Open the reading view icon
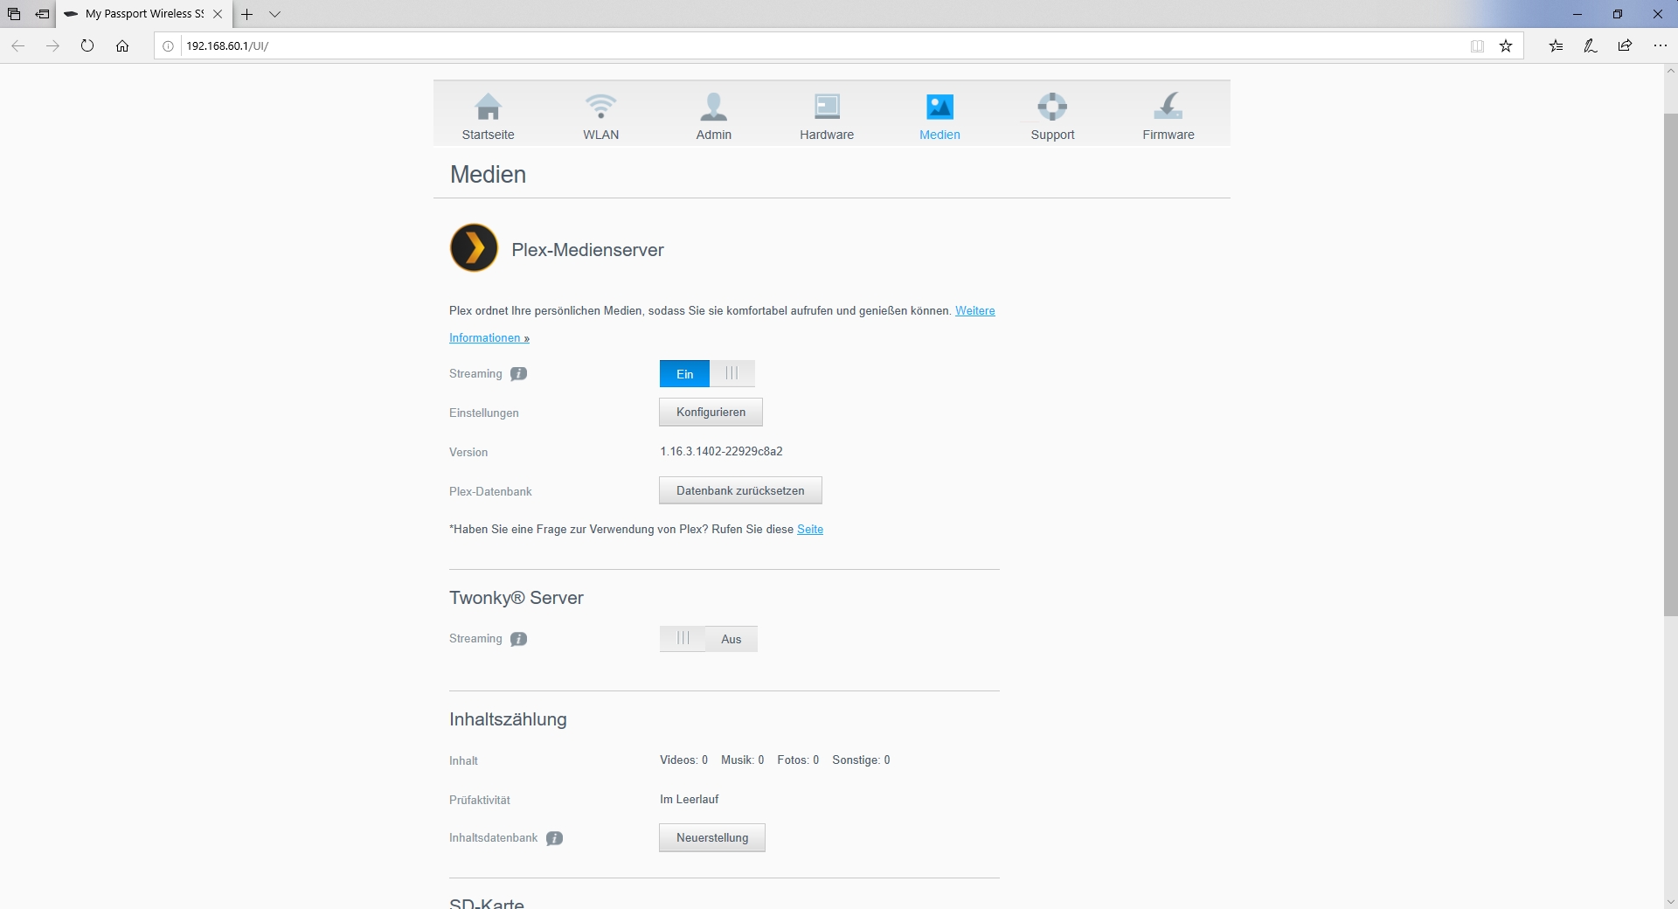 click(x=1477, y=46)
